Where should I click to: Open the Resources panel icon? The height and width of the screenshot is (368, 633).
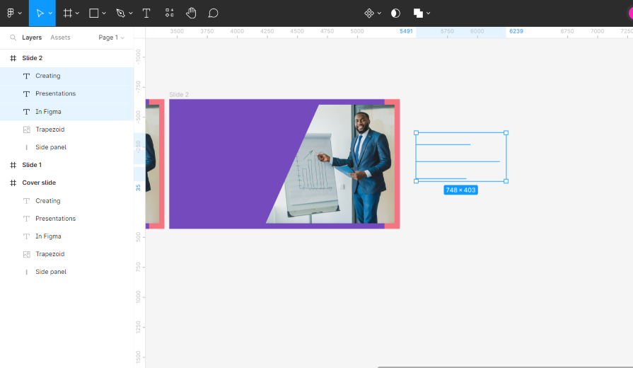pyautogui.click(x=169, y=13)
